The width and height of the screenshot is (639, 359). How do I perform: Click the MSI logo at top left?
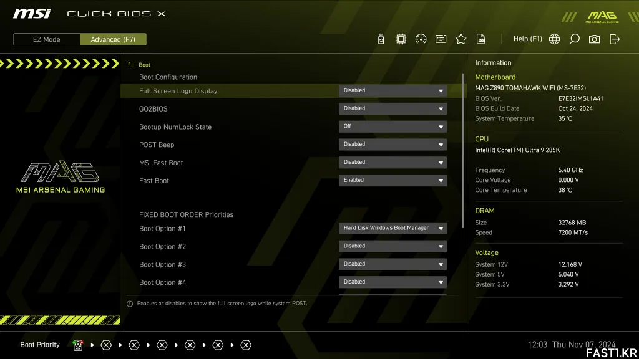(x=32, y=14)
